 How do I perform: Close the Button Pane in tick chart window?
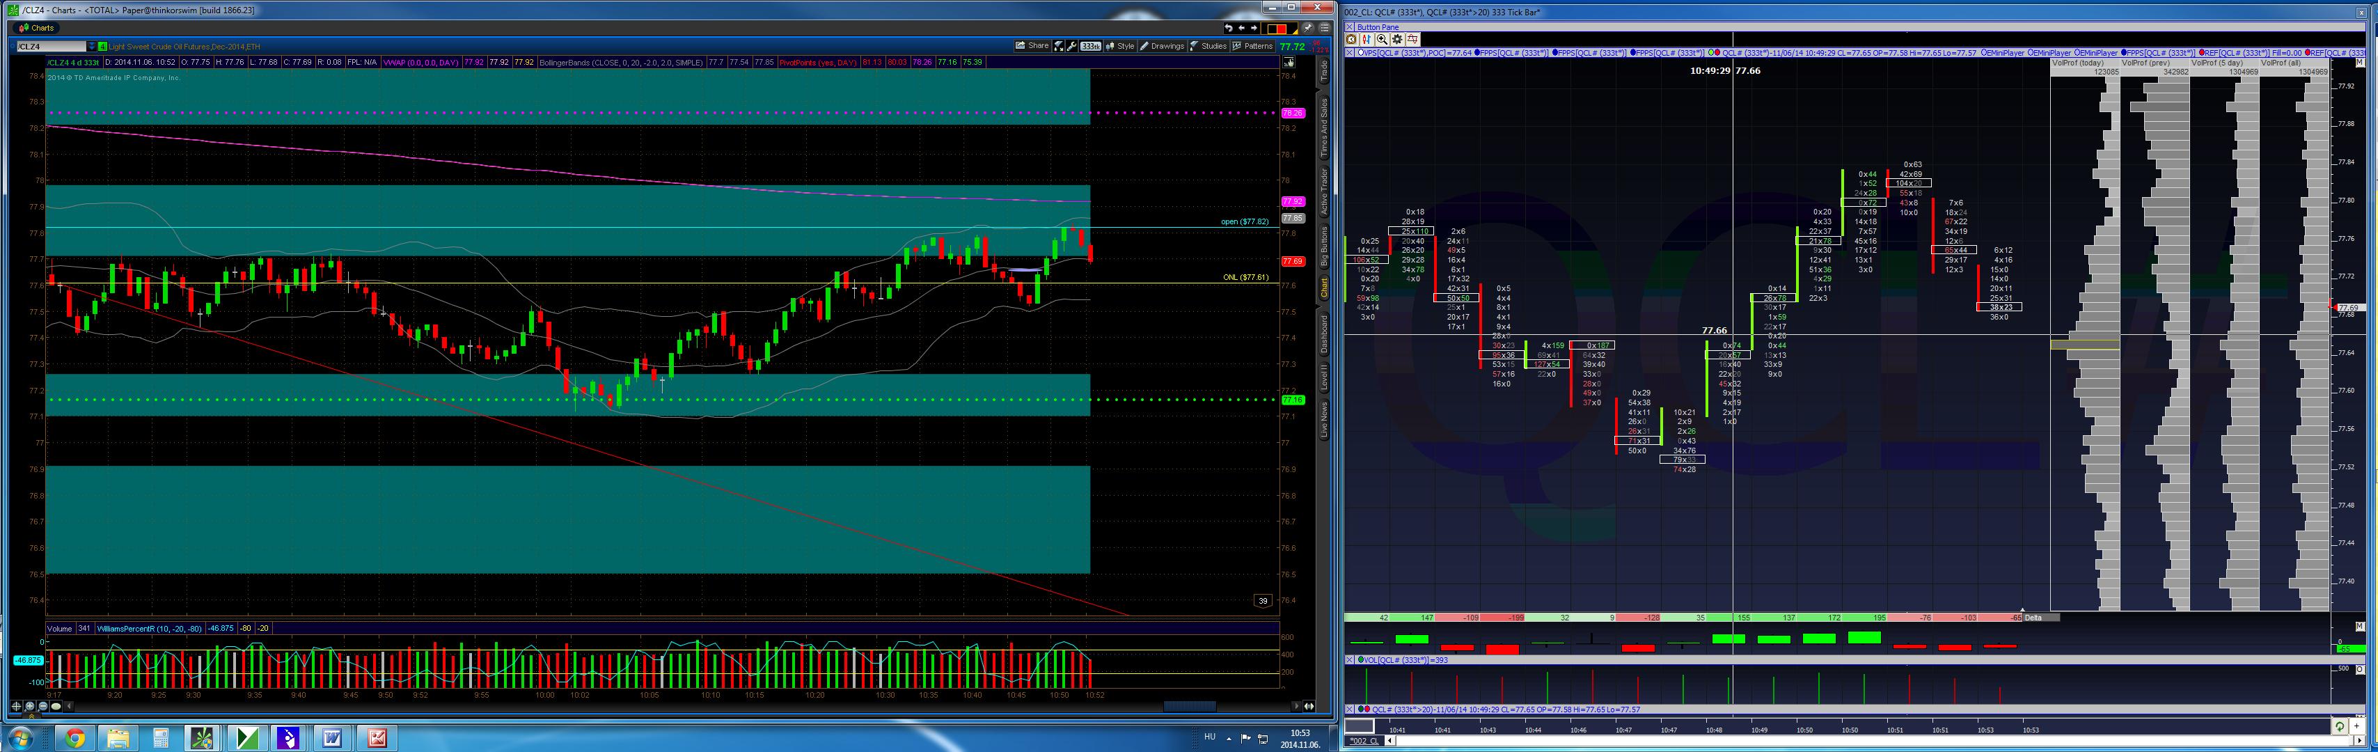tap(1351, 26)
